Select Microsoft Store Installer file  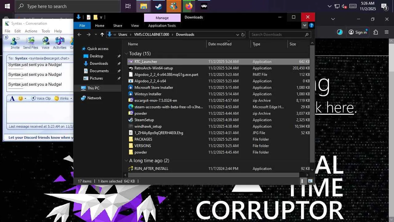(x=219, y=88)
